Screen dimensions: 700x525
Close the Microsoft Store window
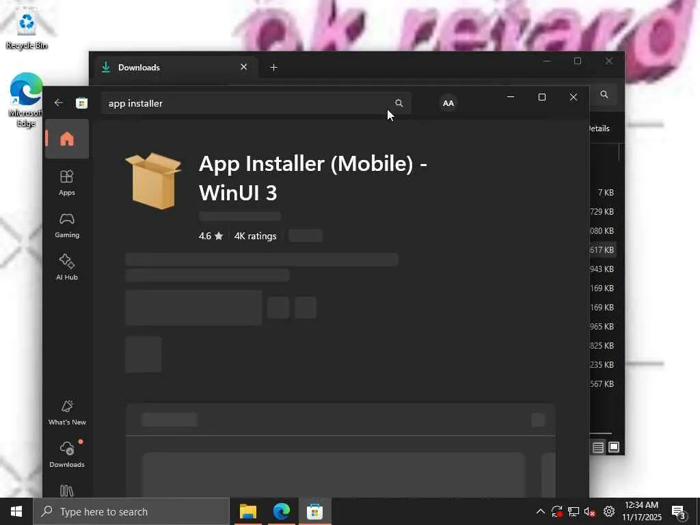574,97
